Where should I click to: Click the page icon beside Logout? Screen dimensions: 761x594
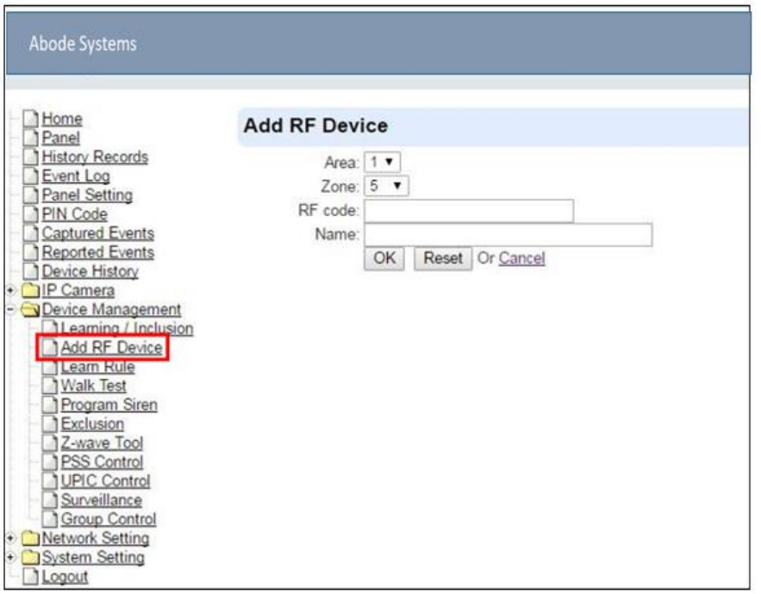click(x=31, y=577)
